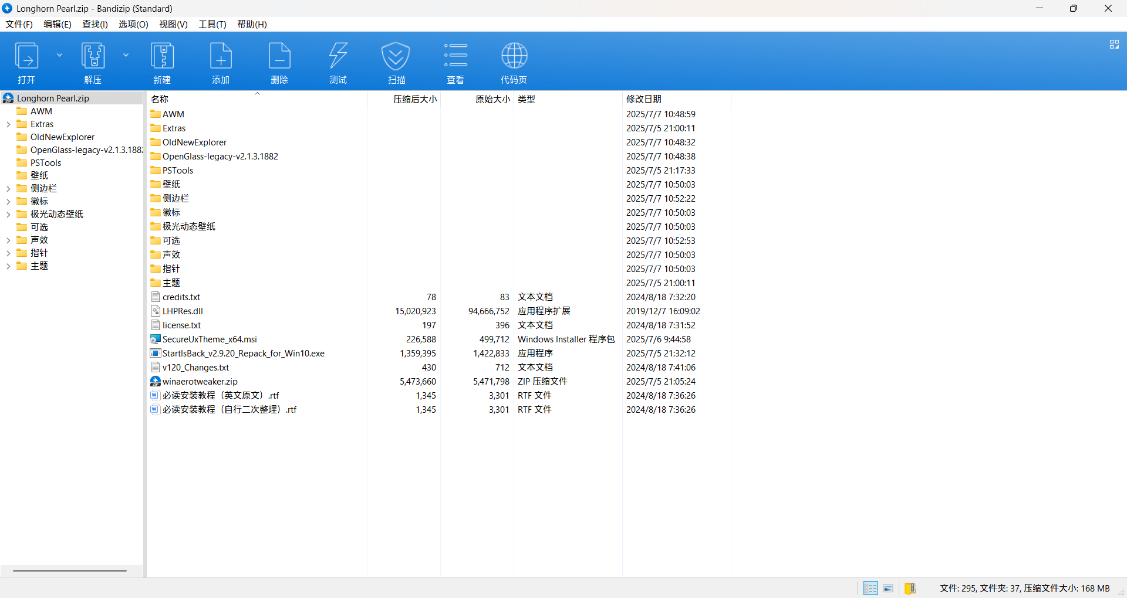Open the 编辑(E) menu
The height and width of the screenshot is (598, 1127).
point(58,24)
